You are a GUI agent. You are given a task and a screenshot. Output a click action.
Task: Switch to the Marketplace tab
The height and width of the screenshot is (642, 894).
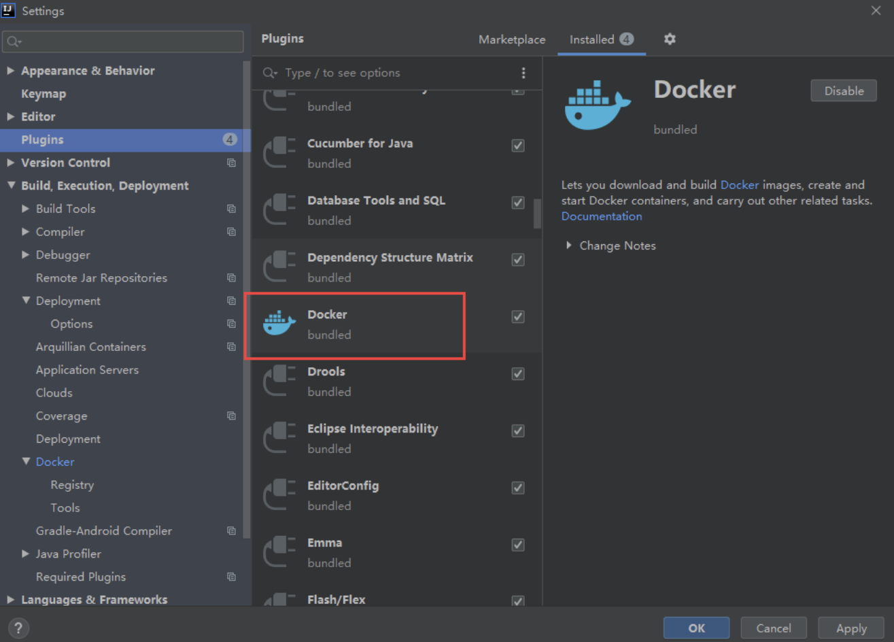512,39
